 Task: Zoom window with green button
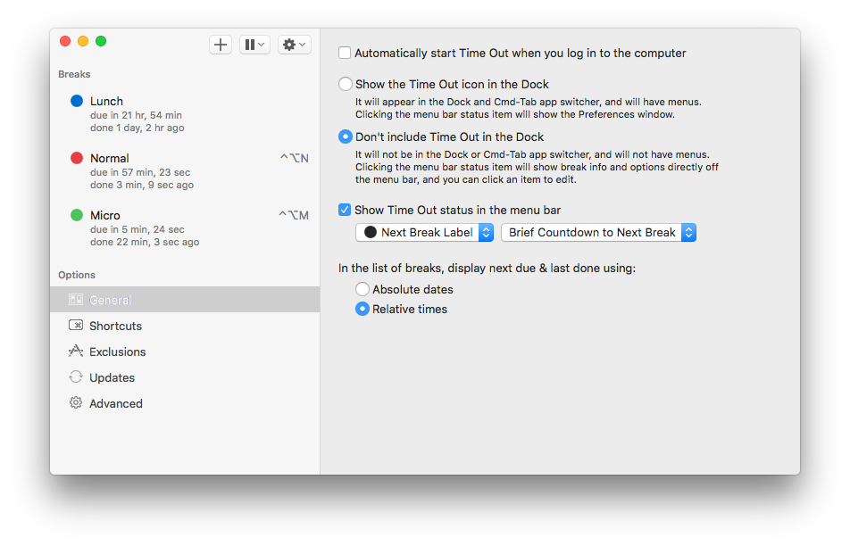[101, 41]
